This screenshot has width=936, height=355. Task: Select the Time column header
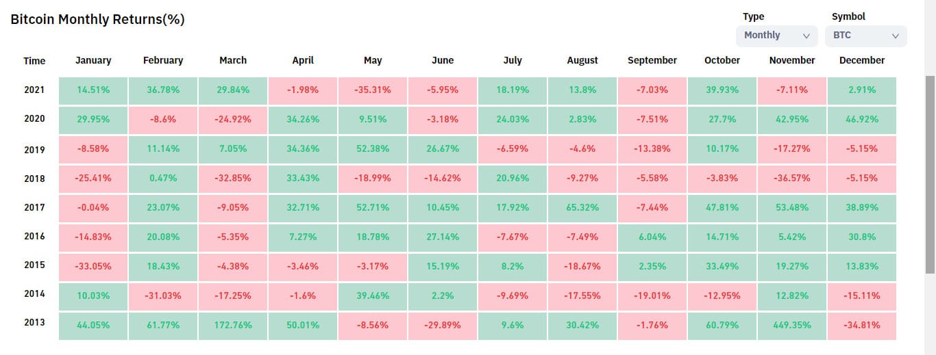34,61
